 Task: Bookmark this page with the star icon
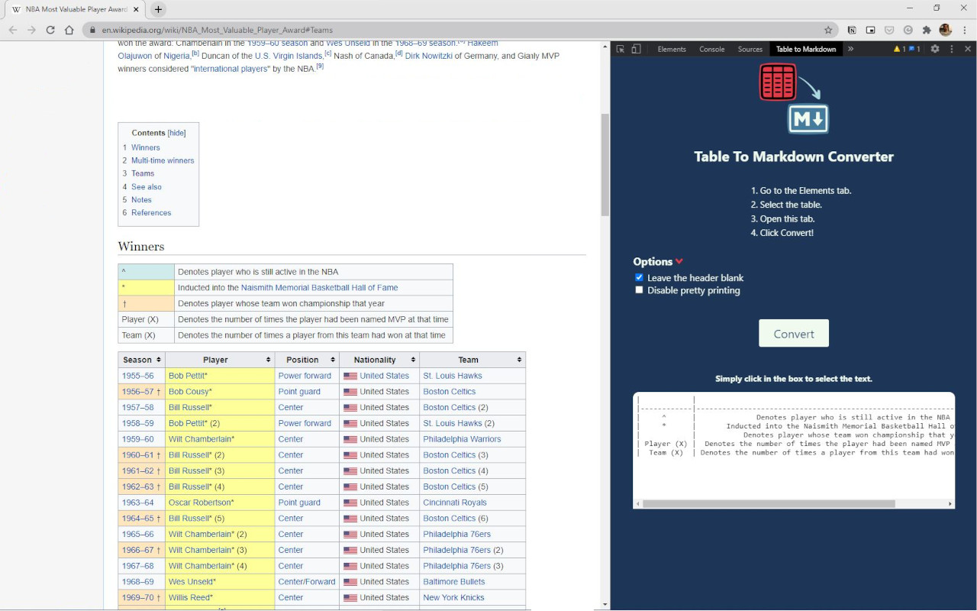tap(828, 30)
